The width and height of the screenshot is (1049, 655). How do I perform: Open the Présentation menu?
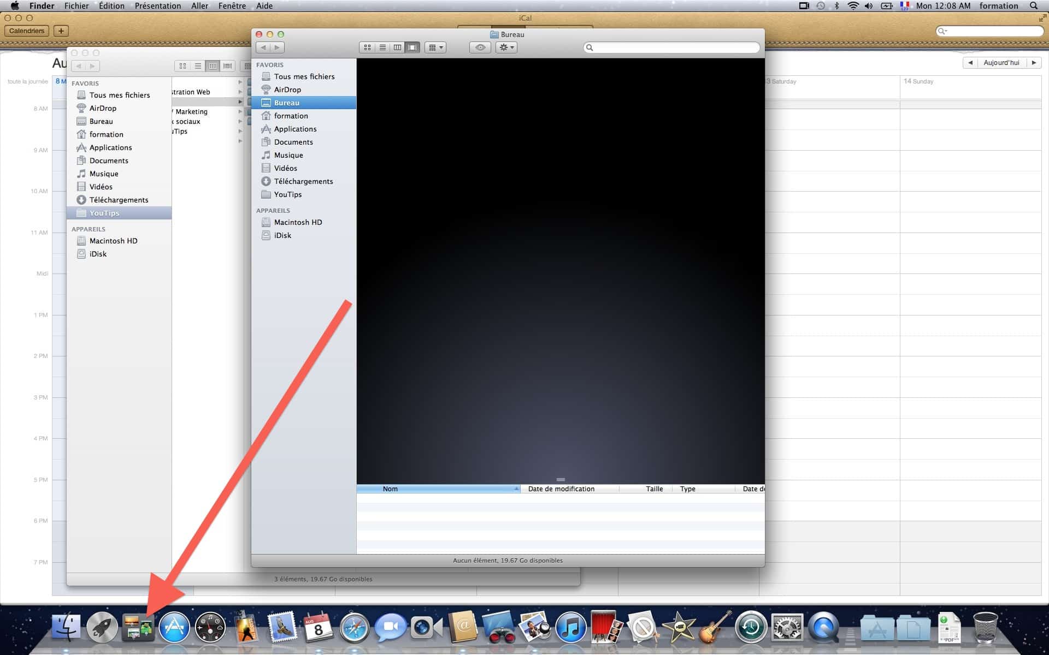(157, 5)
